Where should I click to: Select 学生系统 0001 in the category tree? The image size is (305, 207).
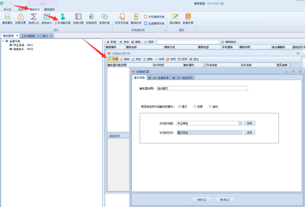click(x=21, y=45)
